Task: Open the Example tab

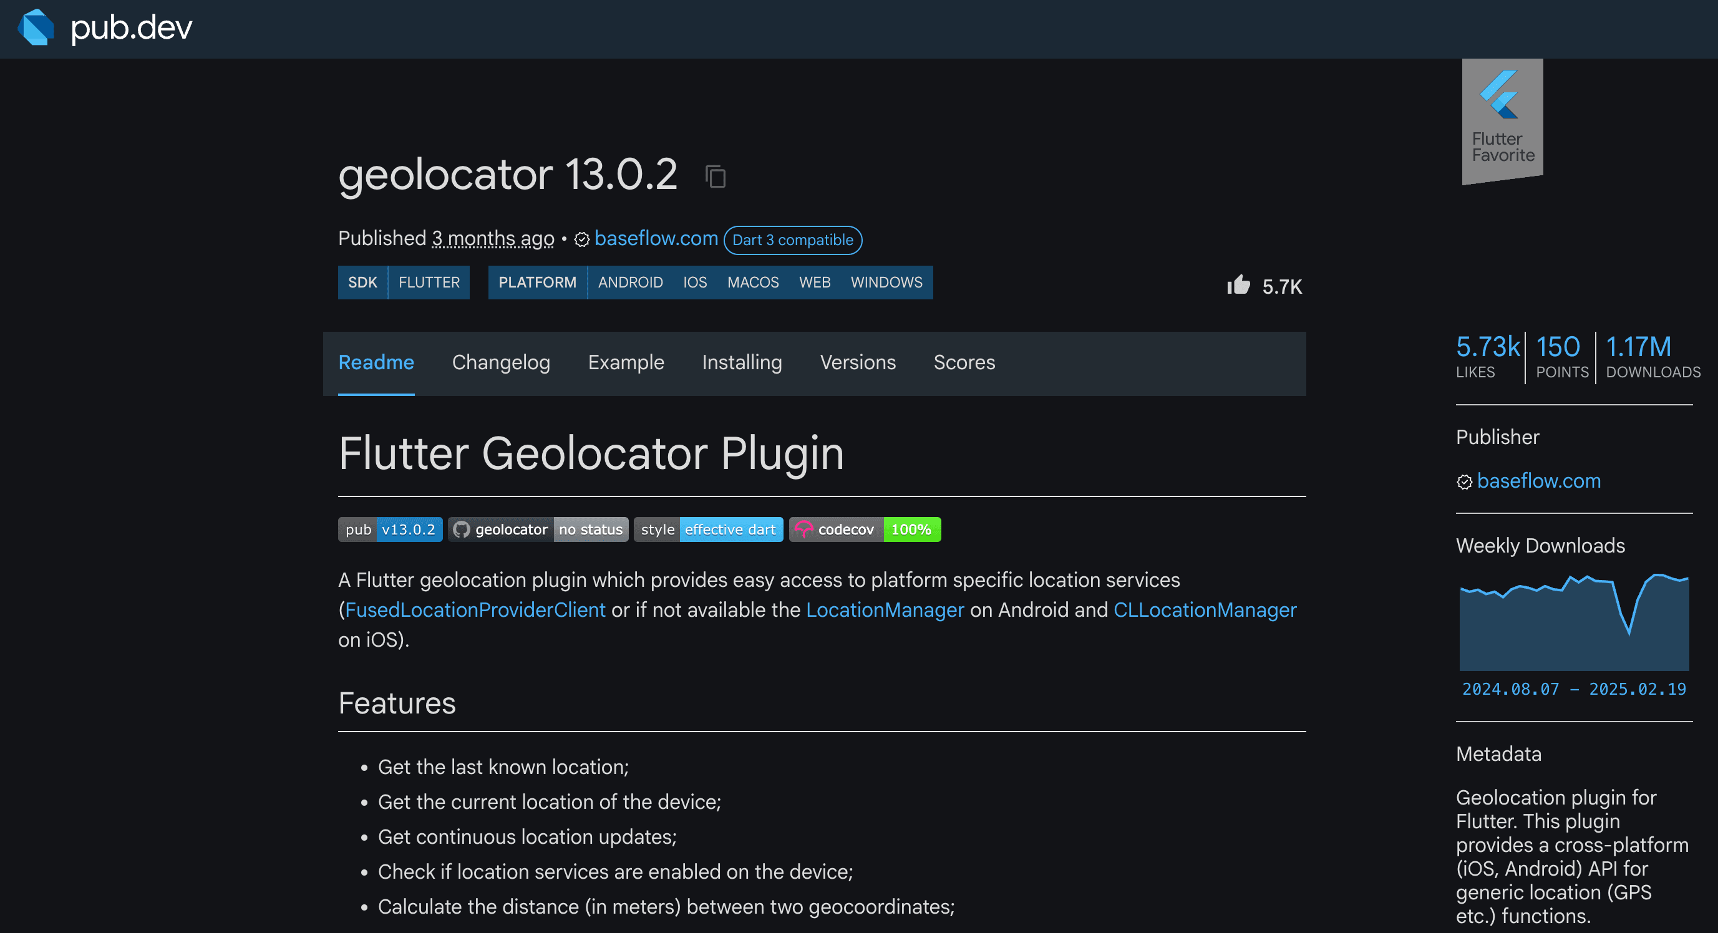Action: point(626,363)
